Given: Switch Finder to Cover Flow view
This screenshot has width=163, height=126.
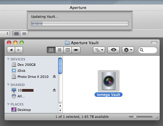Looking at the screenshot, I should [x=76, y=50].
